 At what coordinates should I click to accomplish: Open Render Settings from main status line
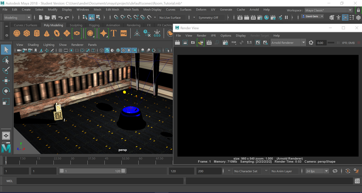[260, 17]
